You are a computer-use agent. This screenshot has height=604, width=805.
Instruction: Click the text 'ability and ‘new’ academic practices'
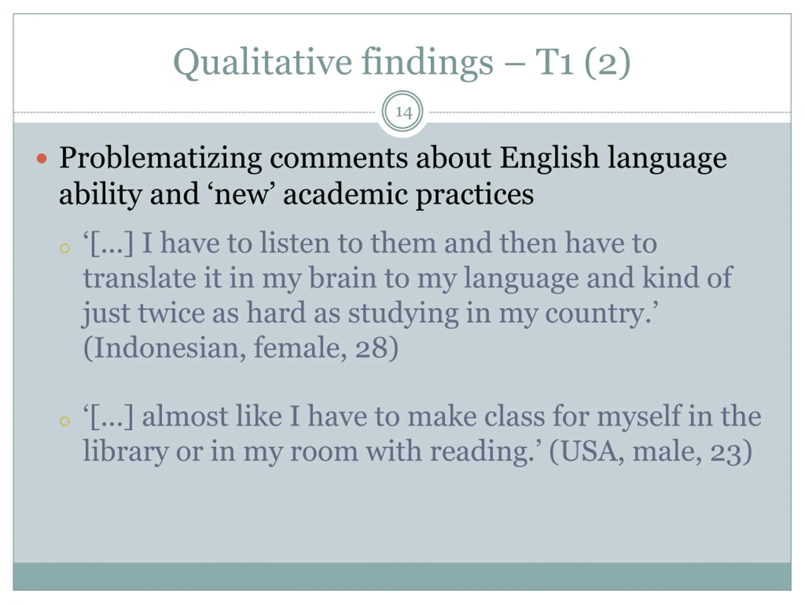click(x=296, y=194)
